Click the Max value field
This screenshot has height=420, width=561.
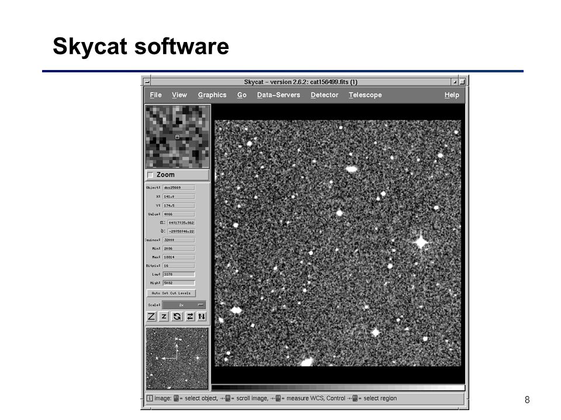click(x=179, y=257)
